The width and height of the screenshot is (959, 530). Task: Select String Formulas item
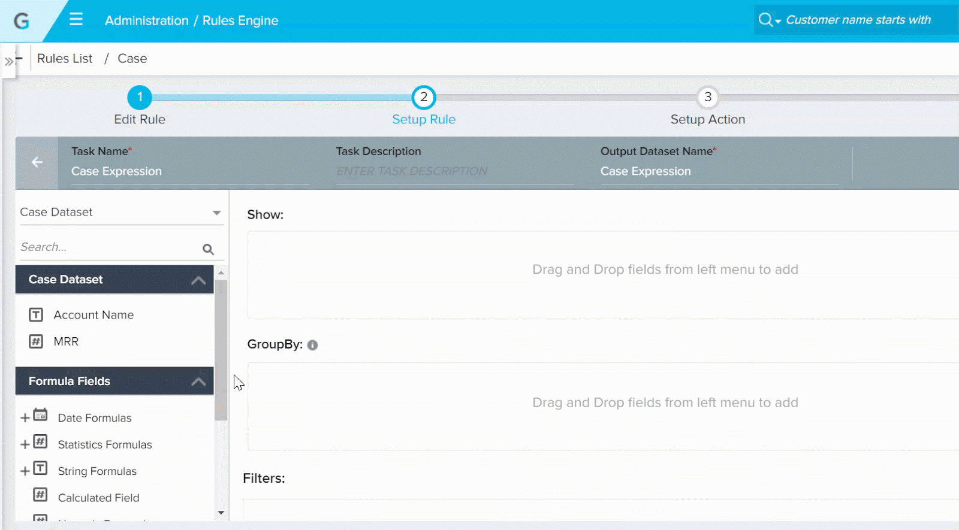coord(97,471)
